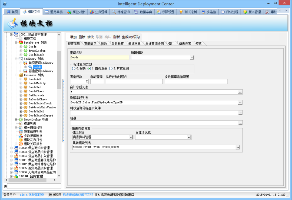Click the 权限列表 lock icon
This screenshot has height=200, width=292.
coord(21,124)
